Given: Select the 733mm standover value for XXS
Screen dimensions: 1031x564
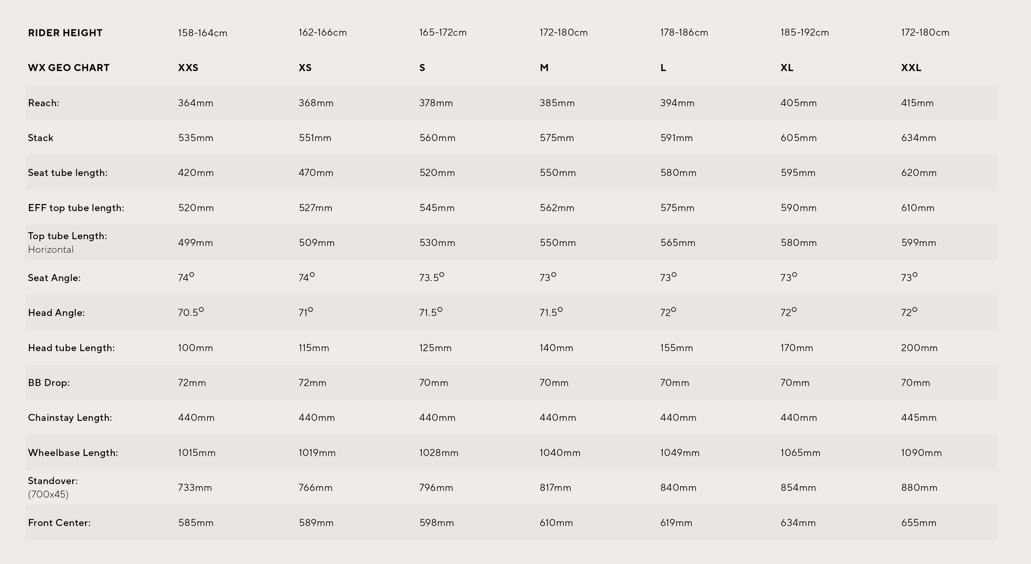Looking at the screenshot, I should click(195, 488).
